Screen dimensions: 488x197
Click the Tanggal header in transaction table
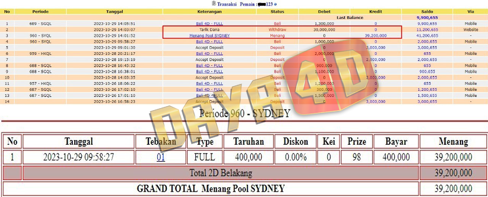(115, 12)
